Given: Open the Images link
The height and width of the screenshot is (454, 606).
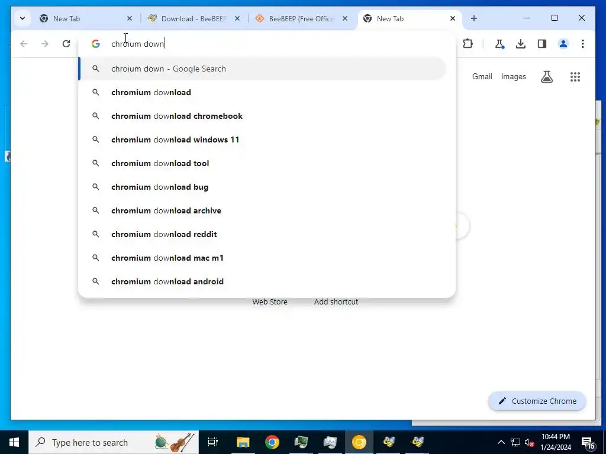Looking at the screenshot, I should point(513,76).
